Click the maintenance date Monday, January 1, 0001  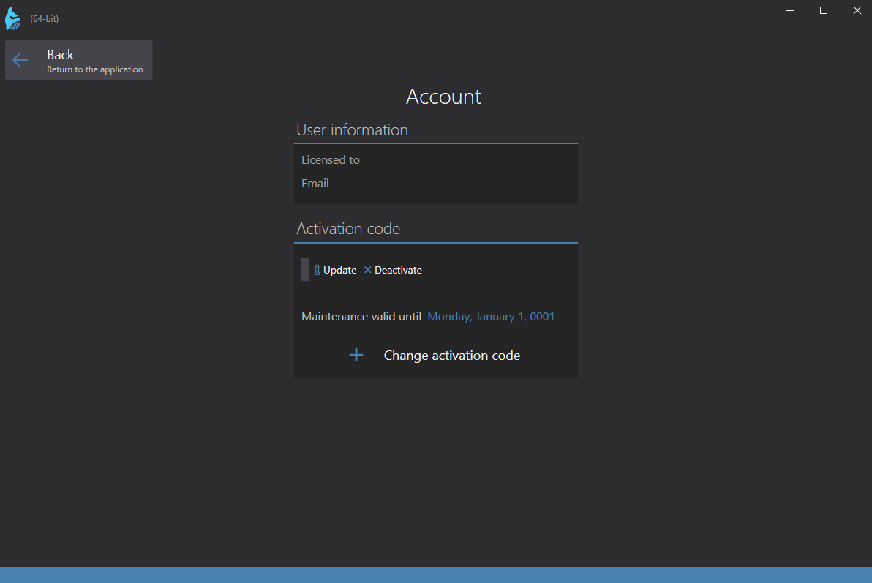(x=491, y=317)
